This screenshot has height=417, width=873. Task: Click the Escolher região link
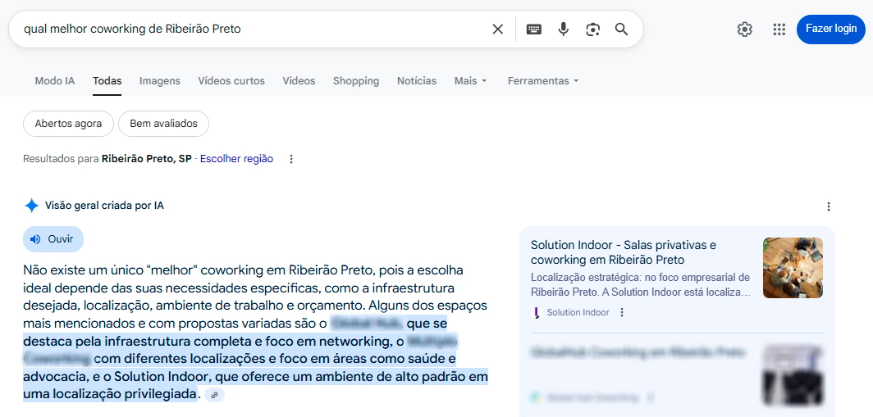click(x=236, y=159)
